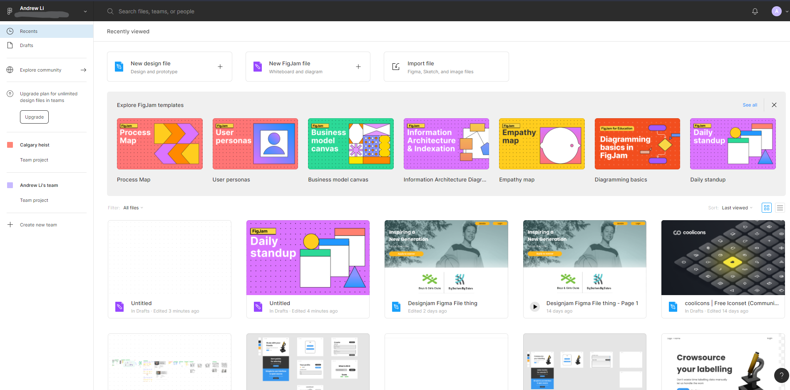
Task: Expand the avatar dropdown chevron
Action: pyautogui.click(x=787, y=12)
